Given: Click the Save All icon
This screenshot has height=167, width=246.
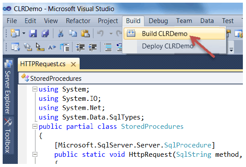Looking at the screenshot, I should tap(45, 33).
